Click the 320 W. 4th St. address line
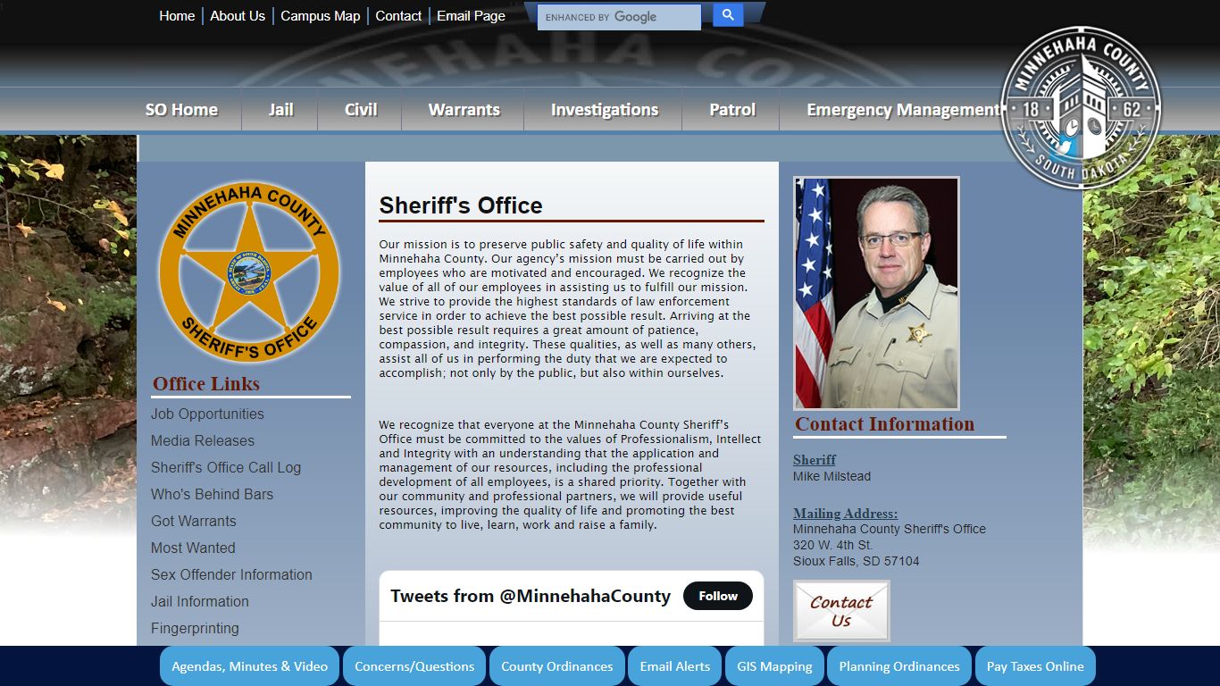This screenshot has height=686, width=1220. pos(833,546)
